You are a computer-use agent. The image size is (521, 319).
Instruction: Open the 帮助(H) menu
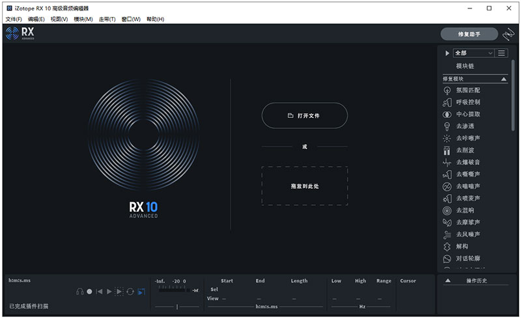[155, 20]
